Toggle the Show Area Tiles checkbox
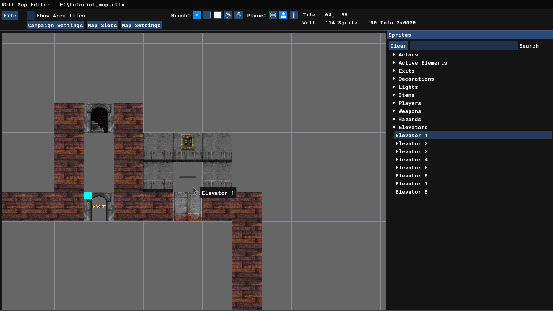 (x=31, y=16)
